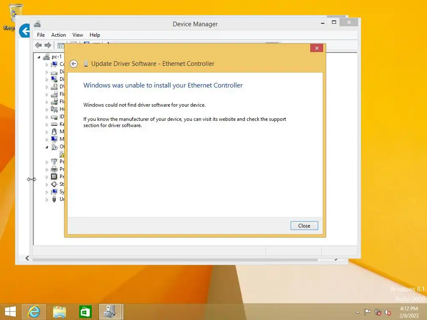The height and width of the screenshot is (320, 427).
Task: Expand the Keyboards category arrow
Action: tap(47, 125)
